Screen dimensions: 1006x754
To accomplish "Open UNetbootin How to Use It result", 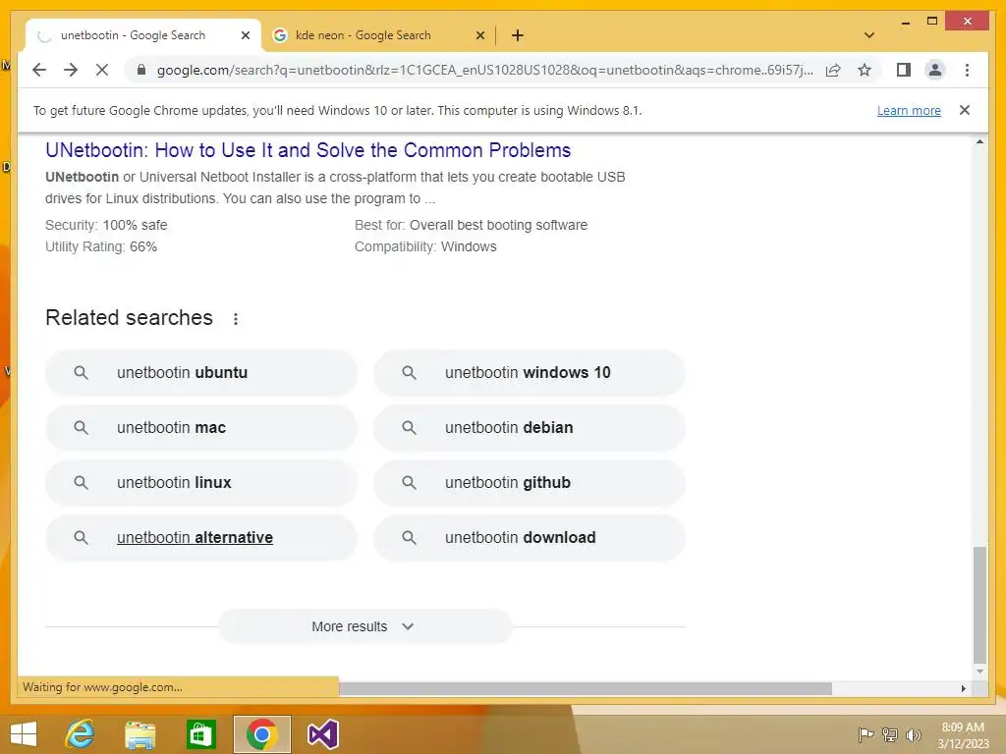I will (307, 150).
